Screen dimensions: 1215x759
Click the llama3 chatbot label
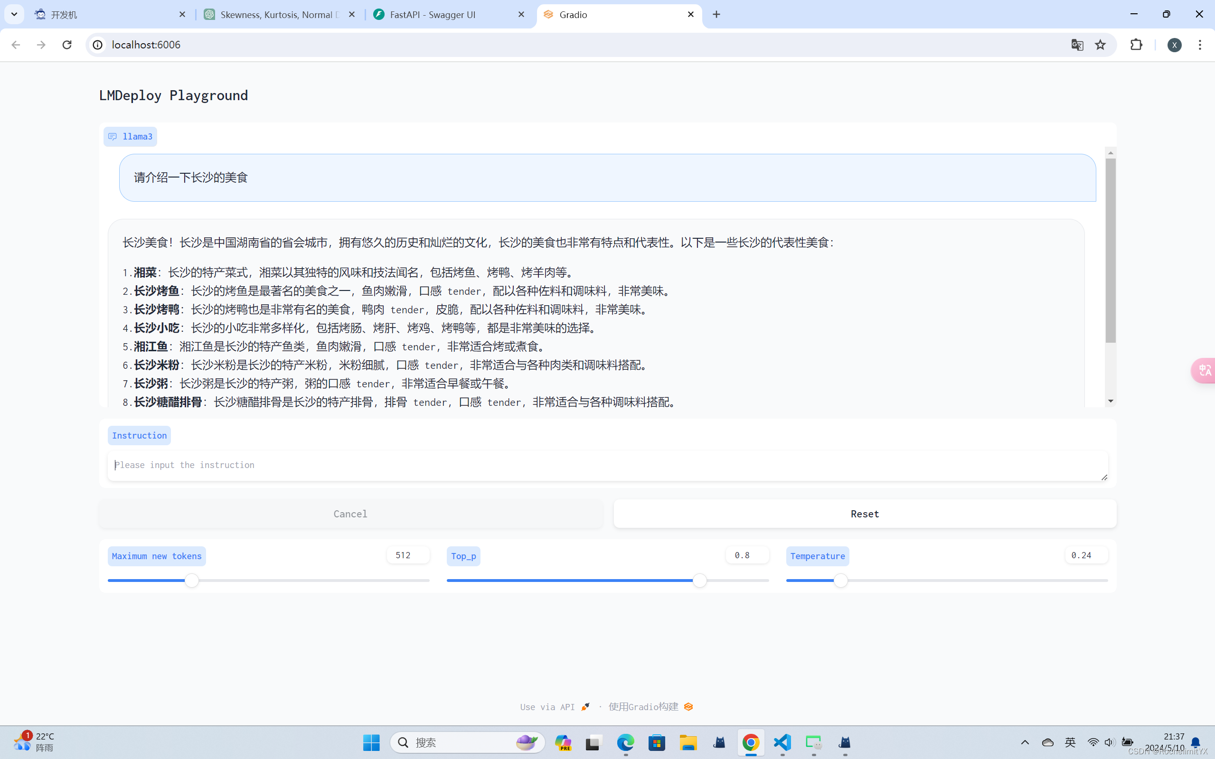[130, 137]
